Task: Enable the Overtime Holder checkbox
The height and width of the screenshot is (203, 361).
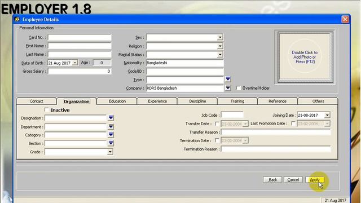Action: click(x=239, y=88)
